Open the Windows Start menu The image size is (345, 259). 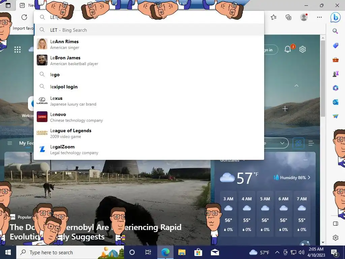pyautogui.click(x=8, y=252)
